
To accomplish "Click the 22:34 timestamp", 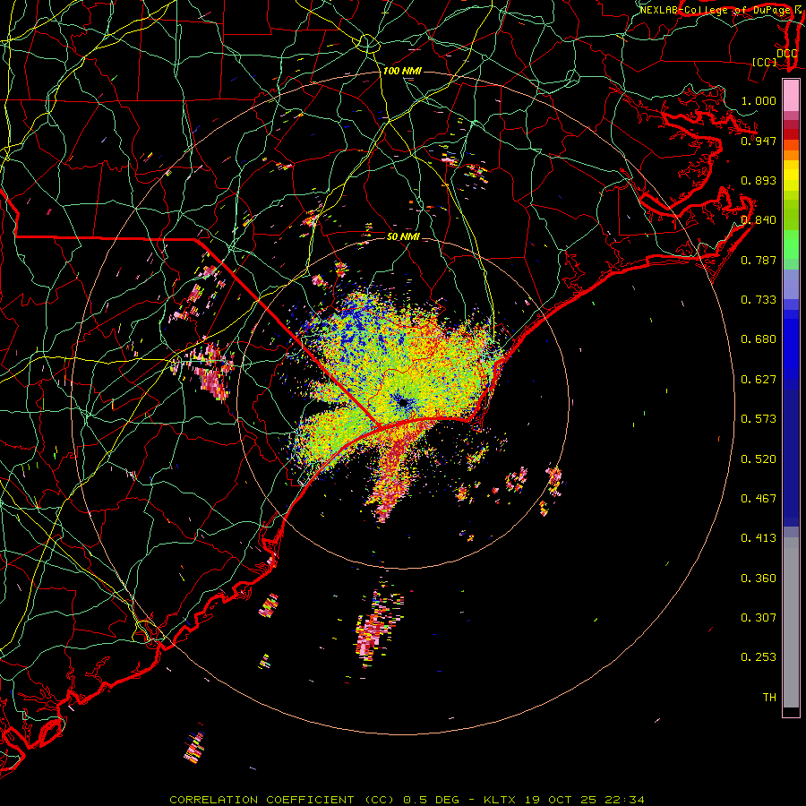I will [624, 800].
